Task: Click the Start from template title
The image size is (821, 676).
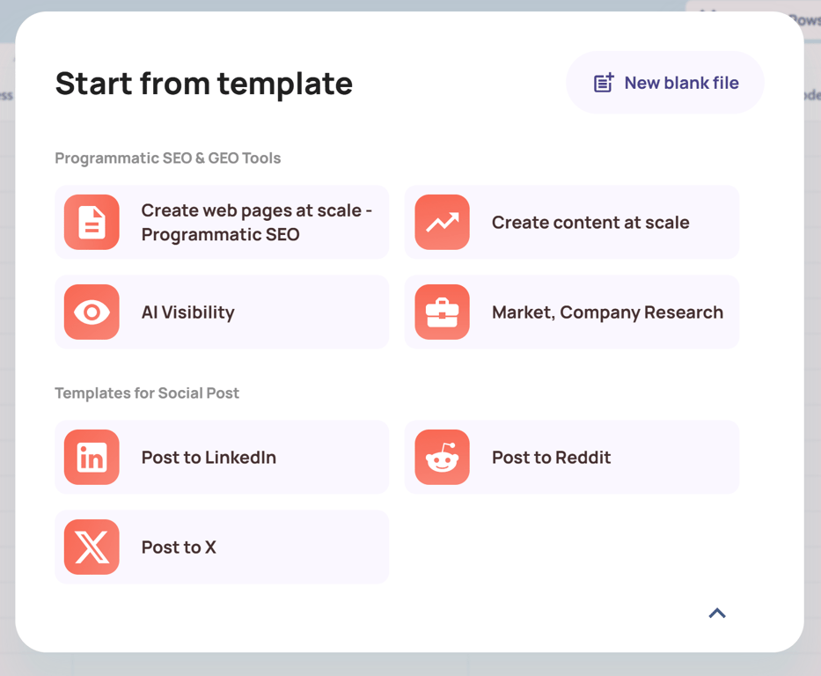Action: (x=203, y=84)
